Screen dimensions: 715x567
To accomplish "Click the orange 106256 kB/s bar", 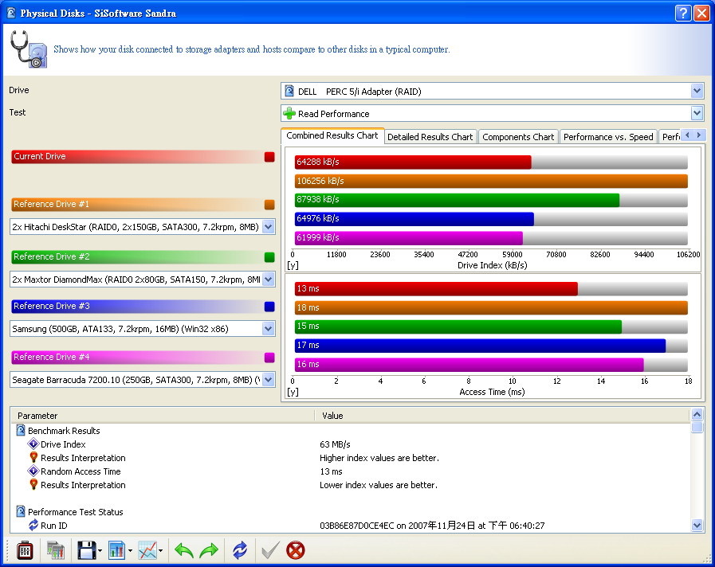I will pyautogui.click(x=491, y=182).
